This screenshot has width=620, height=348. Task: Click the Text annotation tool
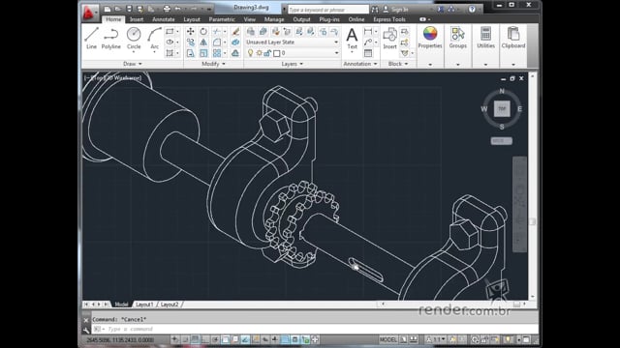coord(352,39)
